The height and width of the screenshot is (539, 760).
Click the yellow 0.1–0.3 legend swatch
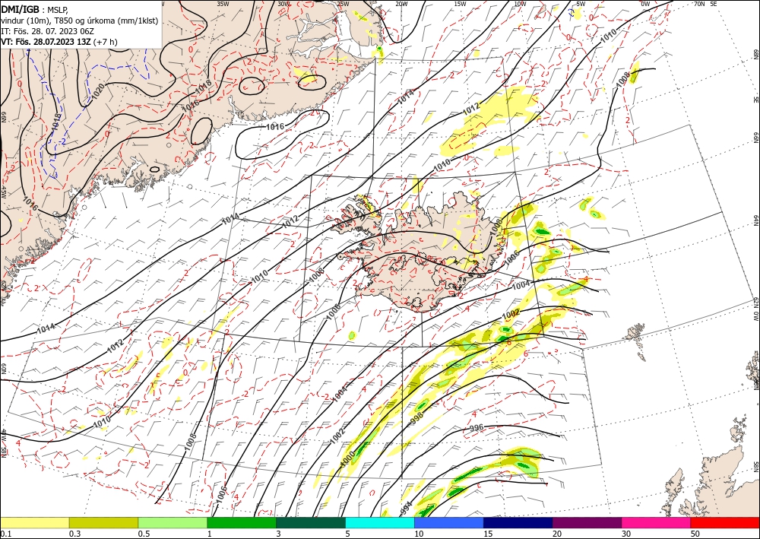(x=35, y=522)
